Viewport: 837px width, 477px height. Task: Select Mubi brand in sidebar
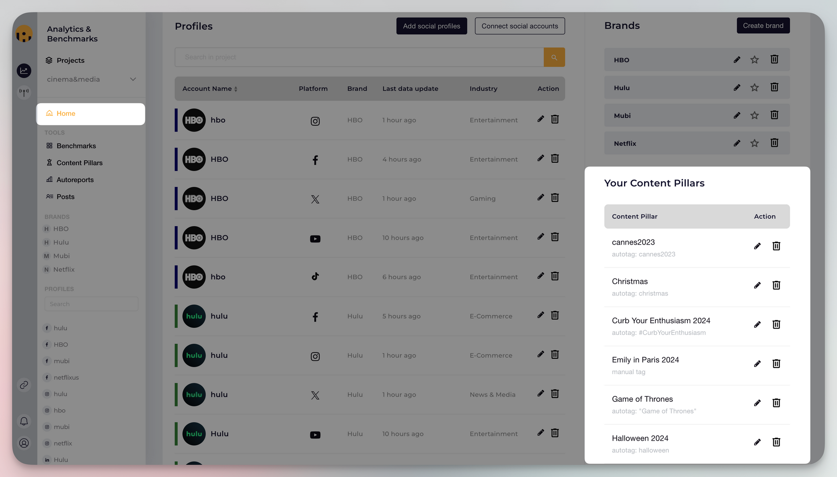(62, 256)
